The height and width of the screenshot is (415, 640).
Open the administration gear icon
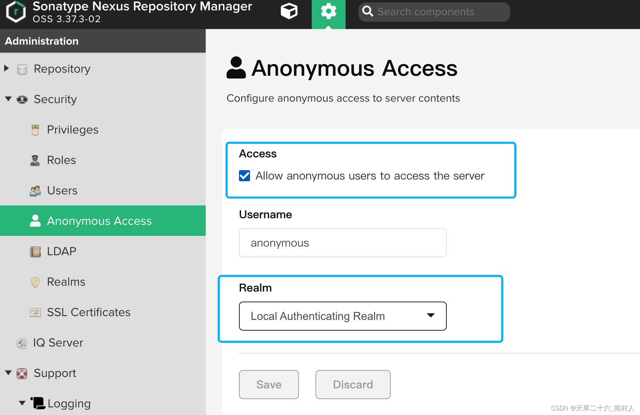328,11
